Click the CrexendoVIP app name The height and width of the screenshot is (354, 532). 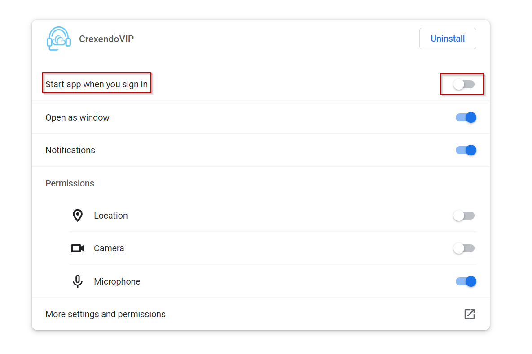click(x=106, y=39)
